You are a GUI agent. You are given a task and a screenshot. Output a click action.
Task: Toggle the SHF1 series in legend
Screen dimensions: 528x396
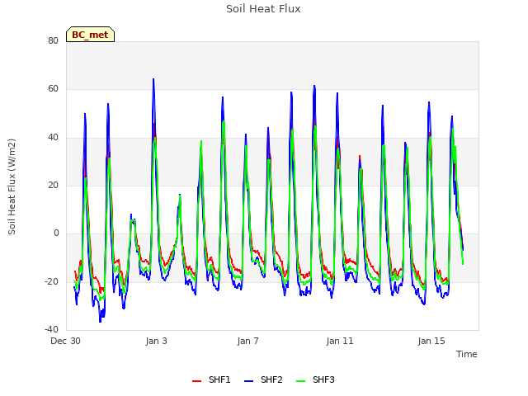pos(211,379)
